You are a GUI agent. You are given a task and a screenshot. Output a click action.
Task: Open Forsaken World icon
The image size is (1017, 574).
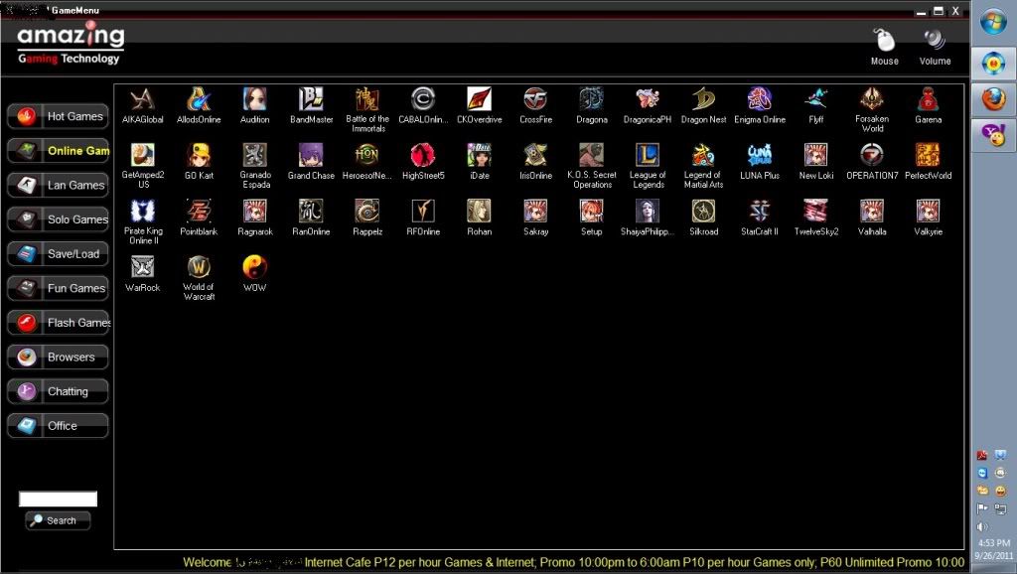pyautogui.click(x=872, y=100)
